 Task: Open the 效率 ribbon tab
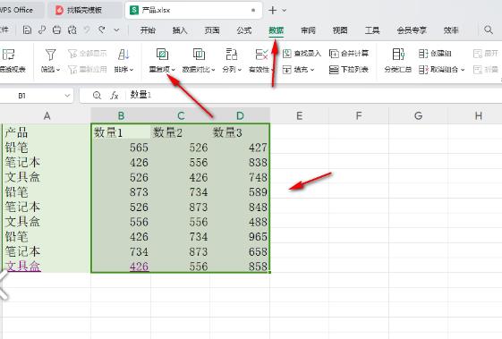[451, 30]
